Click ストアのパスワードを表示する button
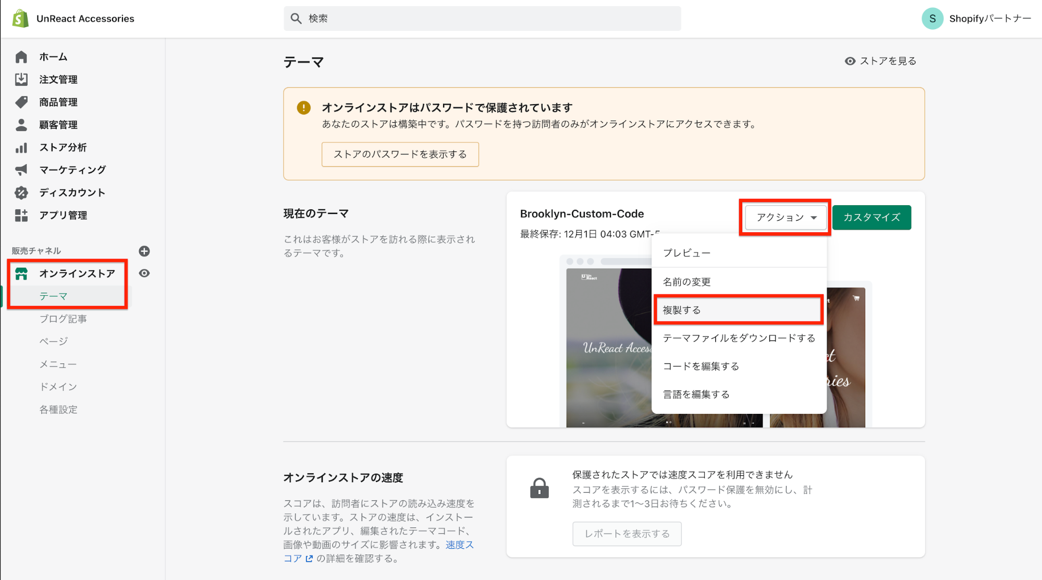 click(400, 154)
